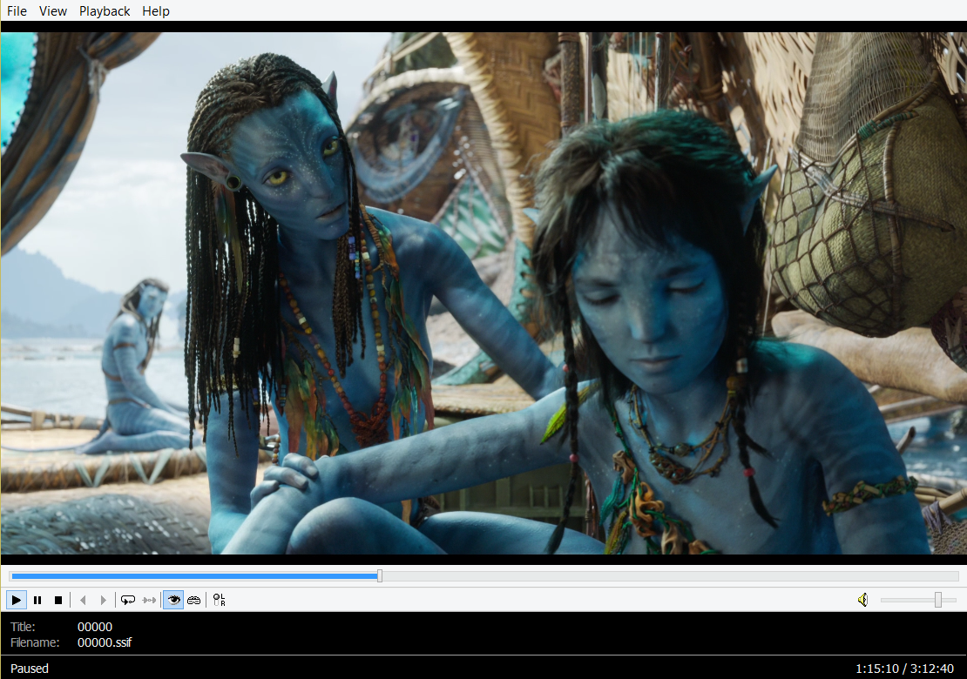The height and width of the screenshot is (679, 967).
Task: Open the Playback menu
Action: click(105, 11)
